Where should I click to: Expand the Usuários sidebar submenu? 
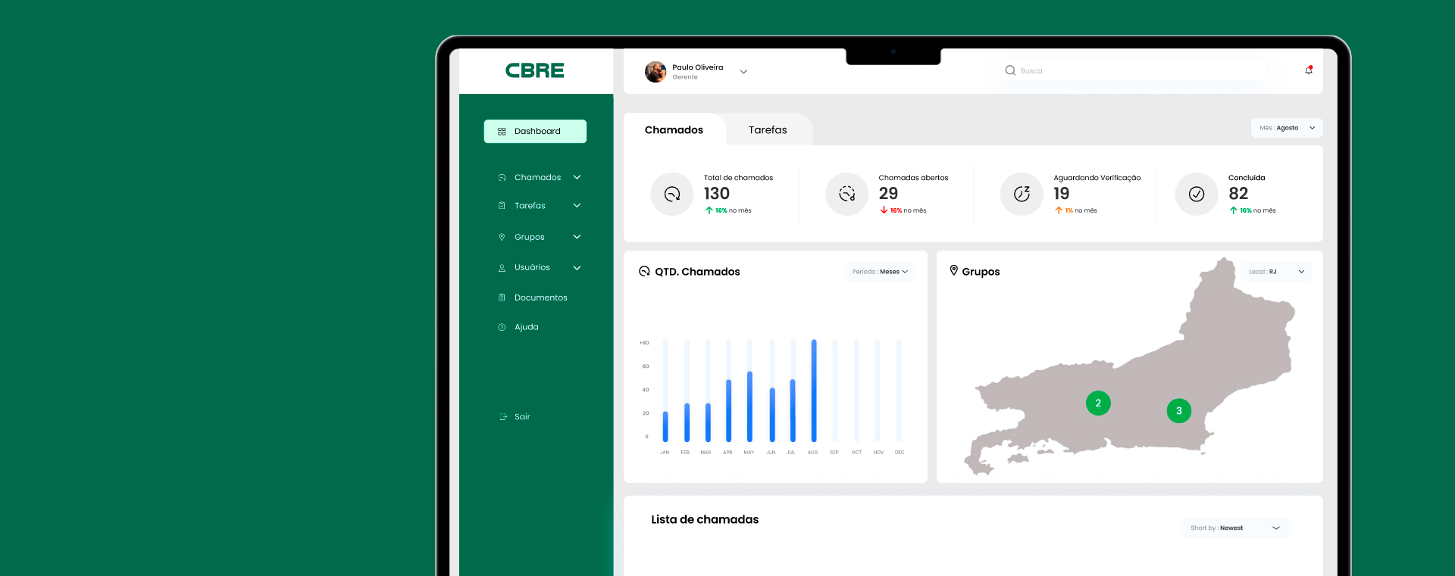[577, 268]
